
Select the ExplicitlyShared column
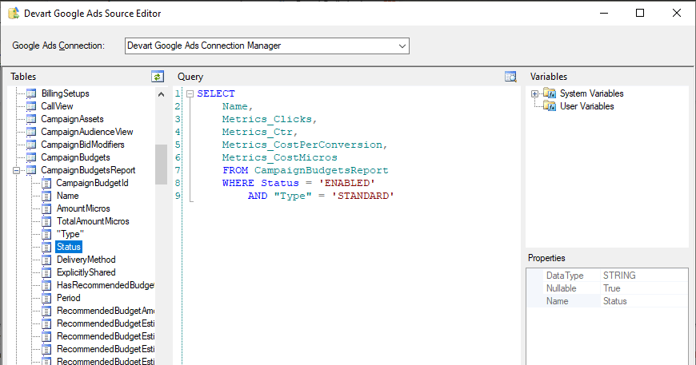pyautogui.click(x=86, y=272)
